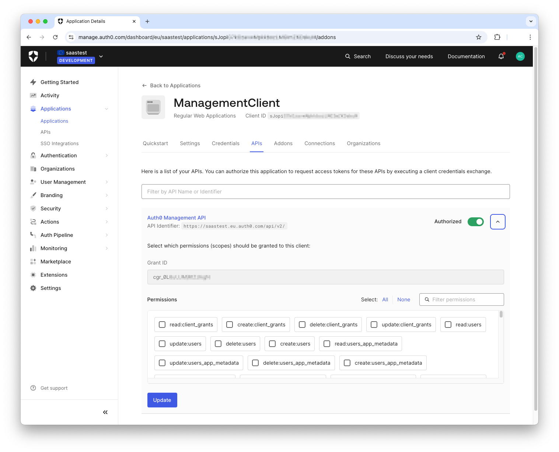This screenshot has height=452, width=559.
Task: Bookmark this page with the star
Action: (479, 37)
